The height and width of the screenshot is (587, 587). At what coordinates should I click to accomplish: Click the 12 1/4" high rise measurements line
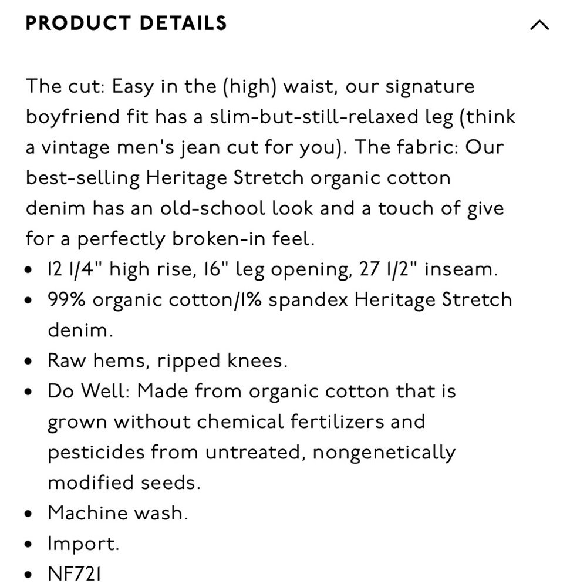[x=273, y=269]
